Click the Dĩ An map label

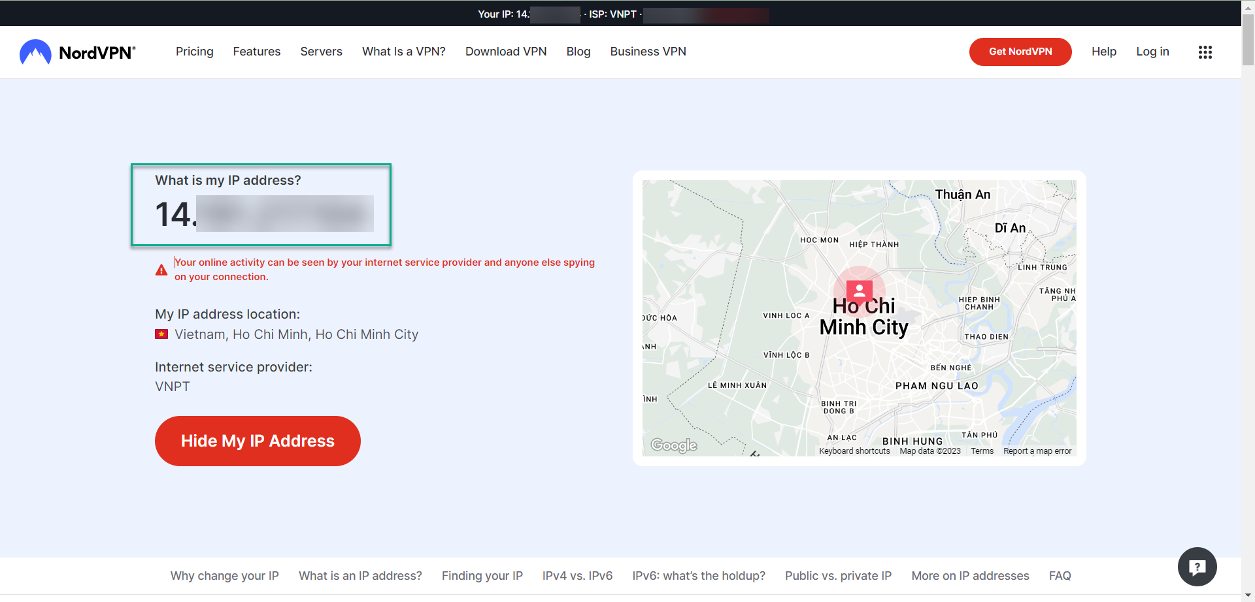coord(1010,228)
